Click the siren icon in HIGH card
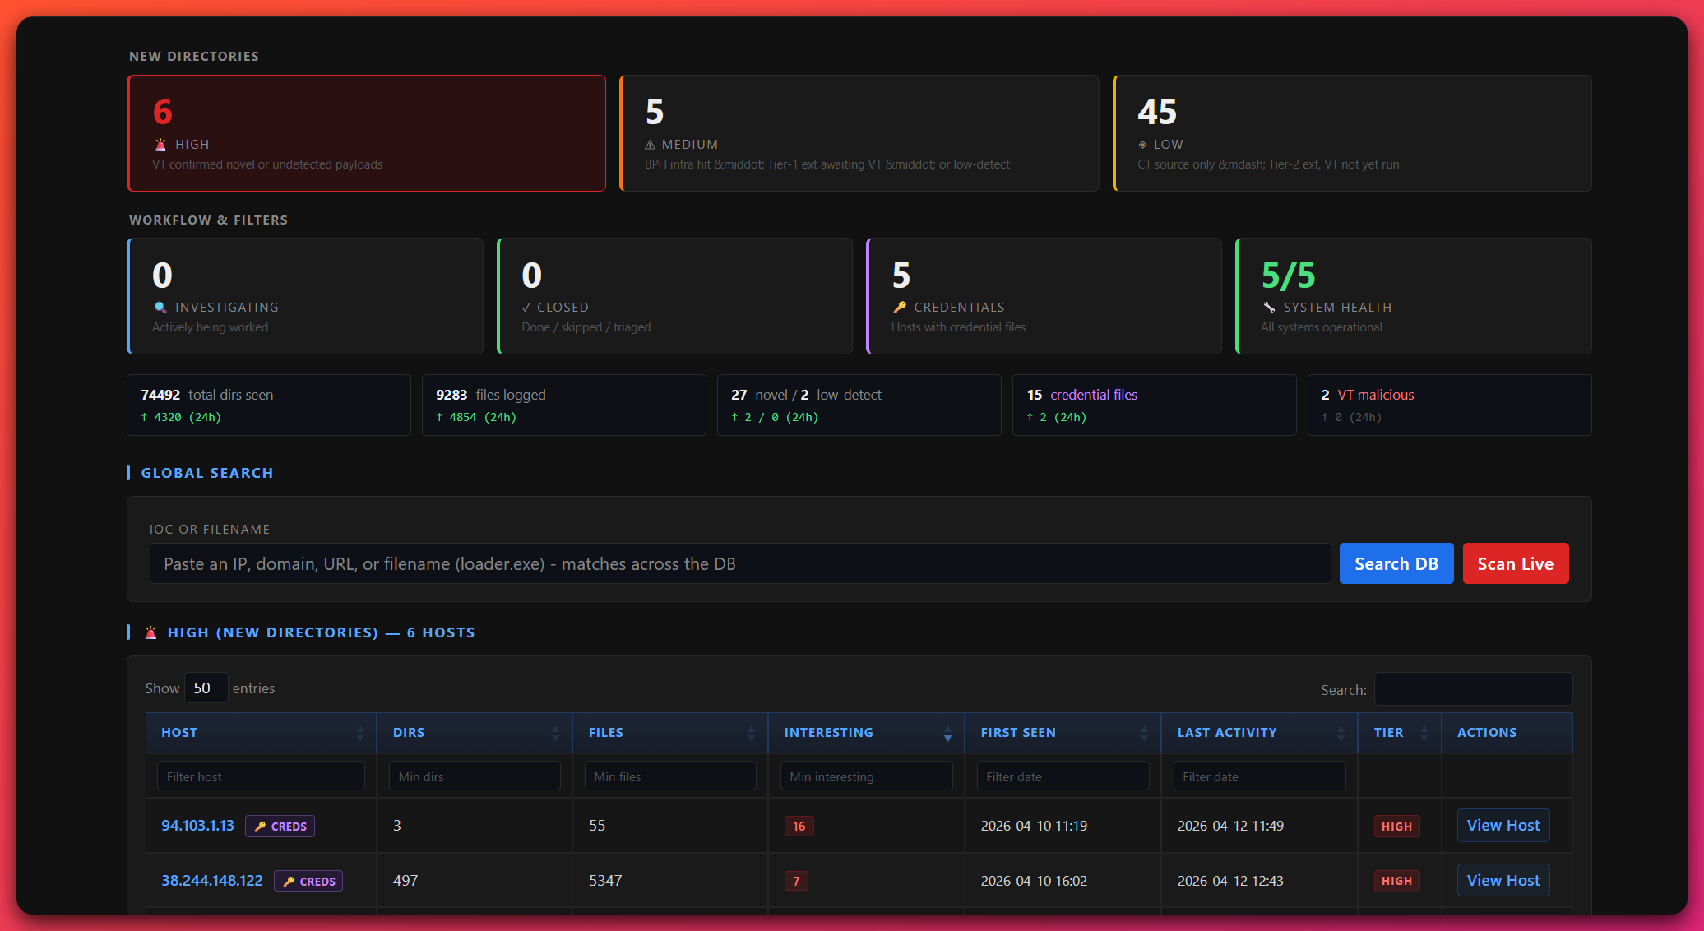This screenshot has width=1704, height=931. [x=160, y=145]
